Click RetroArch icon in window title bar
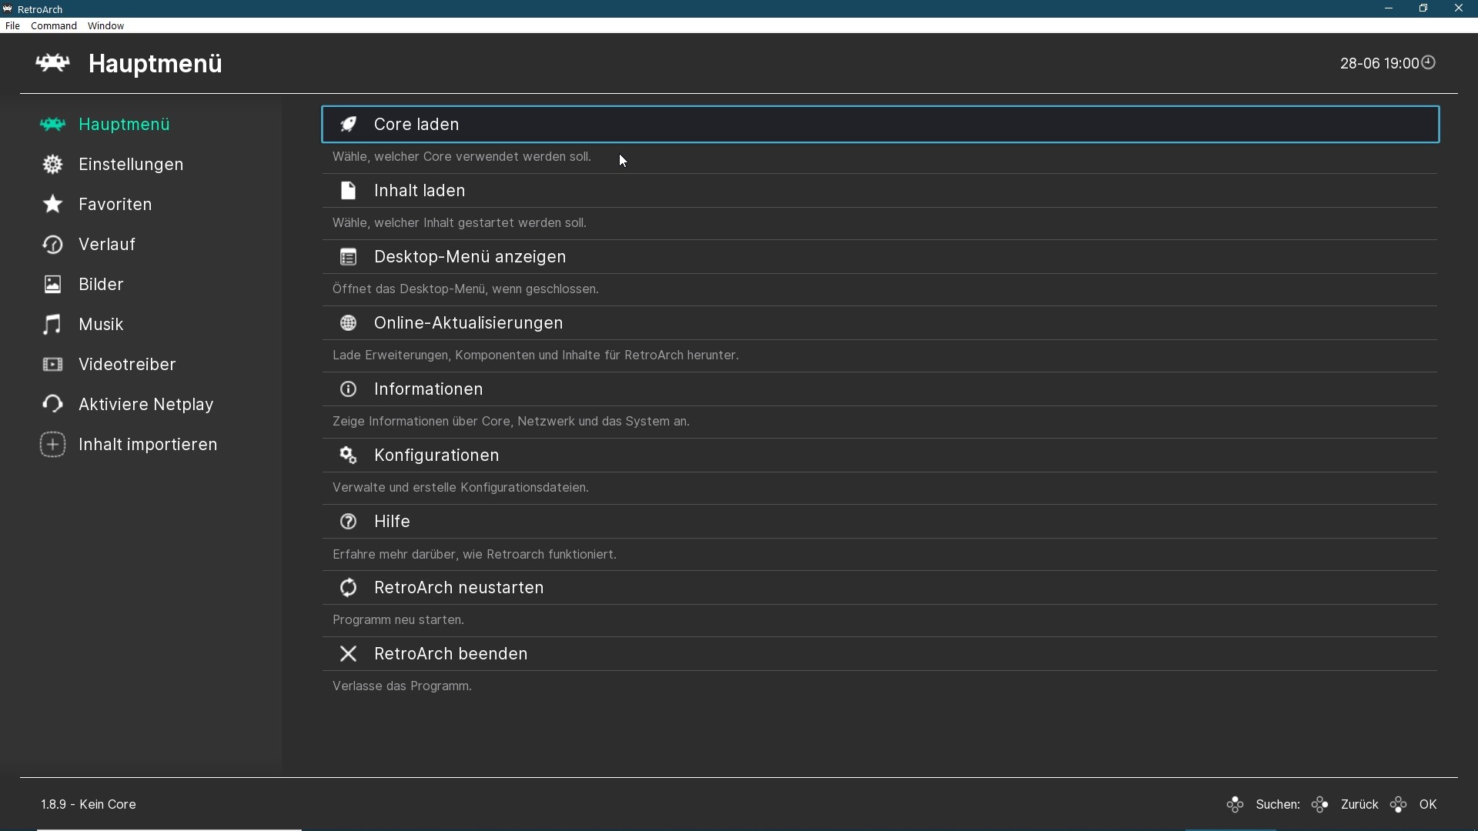The image size is (1478, 831). click(x=8, y=9)
